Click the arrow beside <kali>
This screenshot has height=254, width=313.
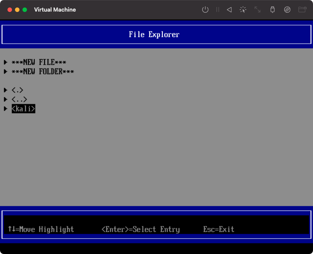tap(6, 108)
